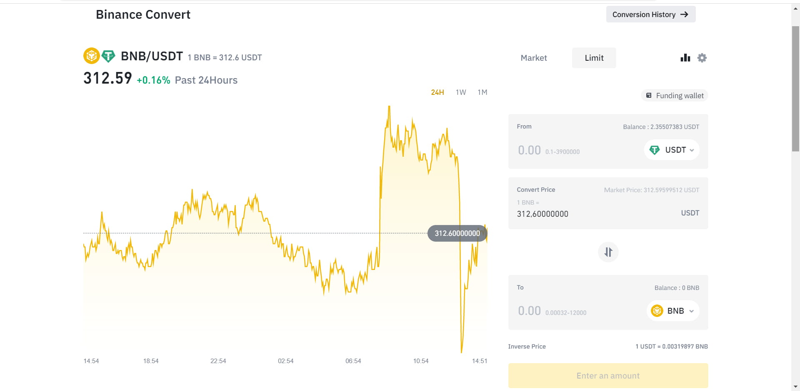The image size is (800, 391).
Task: Switch to the Market tab
Action: pyautogui.click(x=534, y=58)
